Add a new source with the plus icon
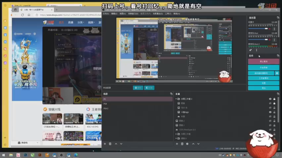 177,144
